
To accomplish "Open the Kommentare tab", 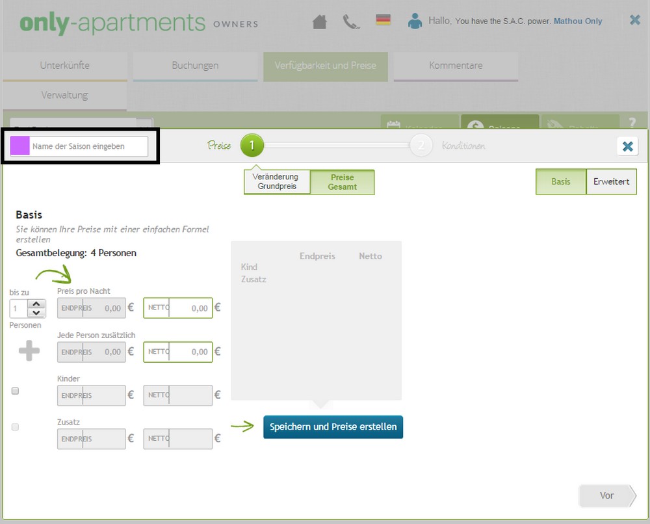I will 456,66.
